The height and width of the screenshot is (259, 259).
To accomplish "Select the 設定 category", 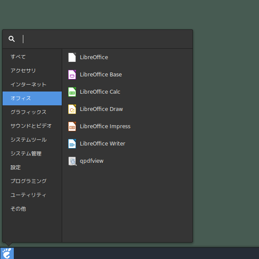I will 32,167.
